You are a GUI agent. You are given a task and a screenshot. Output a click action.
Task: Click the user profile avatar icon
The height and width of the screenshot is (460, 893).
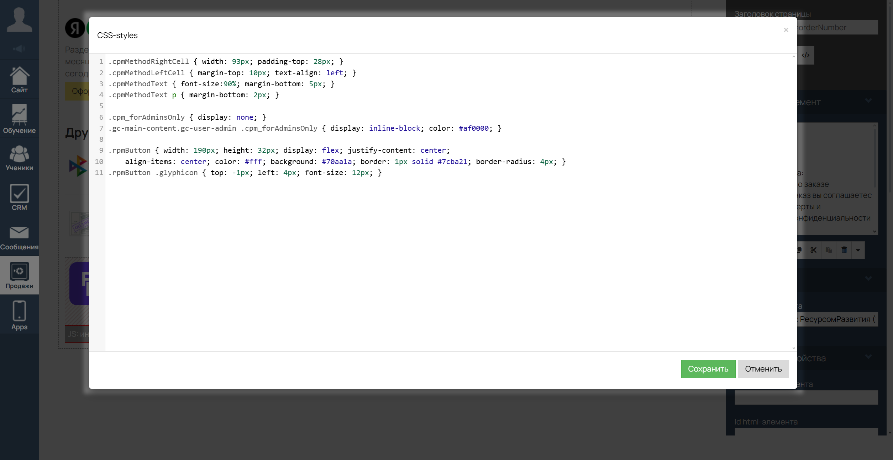pyautogui.click(x=19, y=20)
